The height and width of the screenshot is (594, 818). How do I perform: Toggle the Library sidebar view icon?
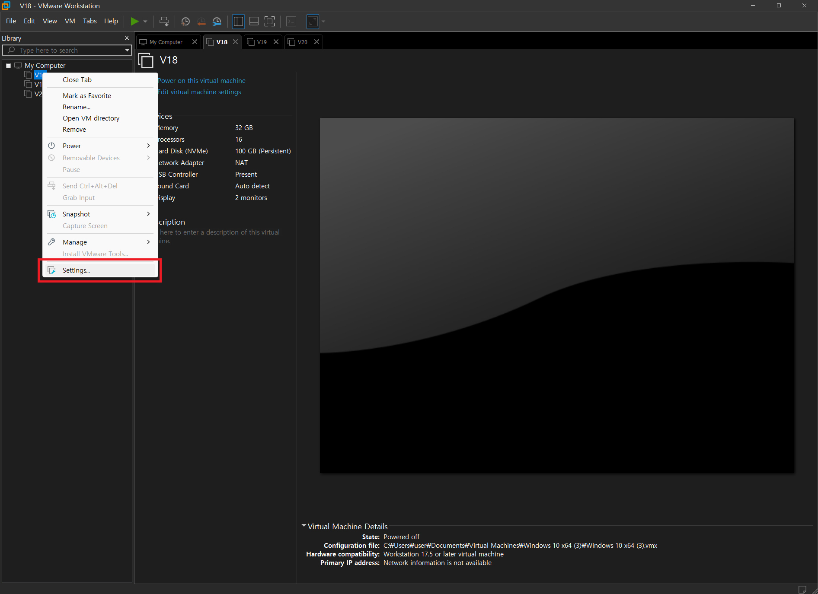click(238, 21)
